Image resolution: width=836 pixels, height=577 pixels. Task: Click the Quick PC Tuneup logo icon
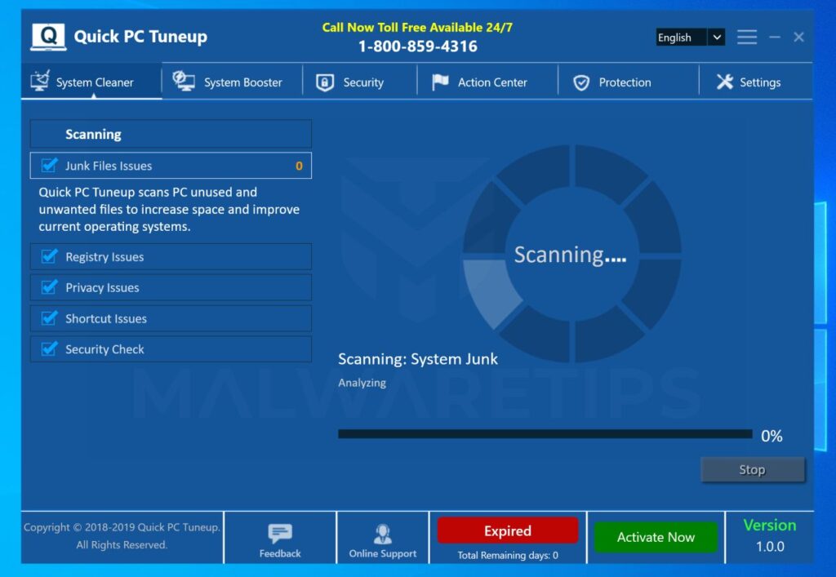pos(48,37)
